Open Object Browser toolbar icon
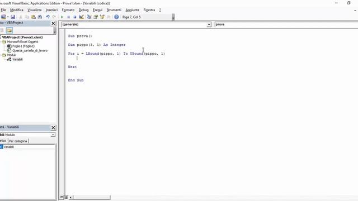358x201 pixels. [x=102, y=17]
